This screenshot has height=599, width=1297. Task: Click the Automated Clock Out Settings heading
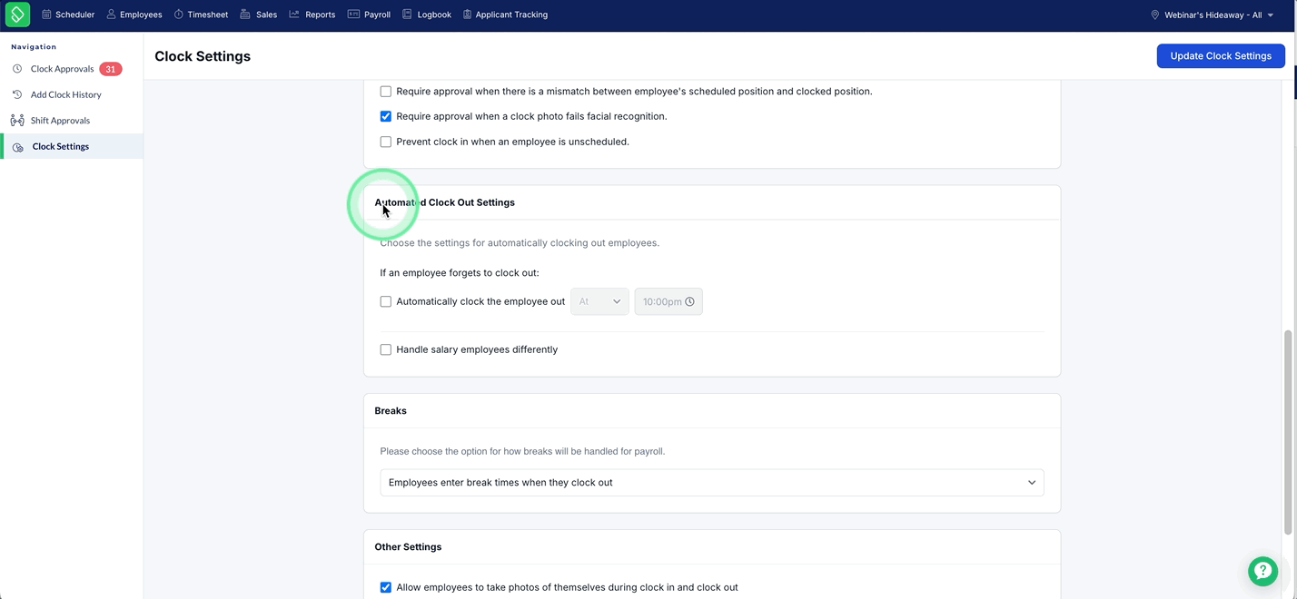tap(445, 202)
